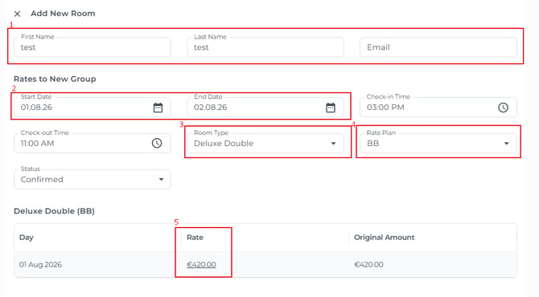
Task: Click into the First Name field
Action: click(x=93, y=47)
